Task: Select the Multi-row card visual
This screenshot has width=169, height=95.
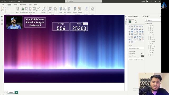Action: point(140,34)
